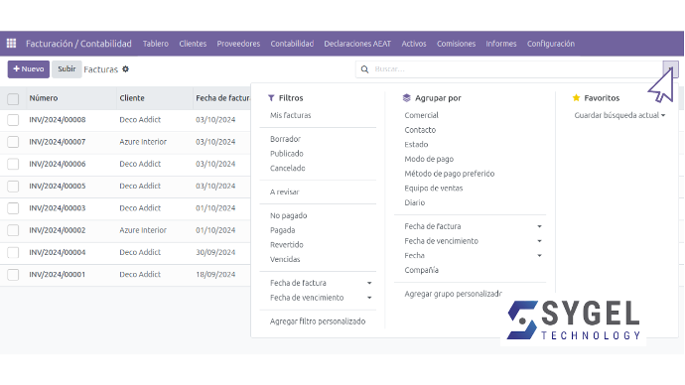Screen dimensions: 685x385
Task: Open Guardar búsqueda actual dropdown
Action: (619, 115)
